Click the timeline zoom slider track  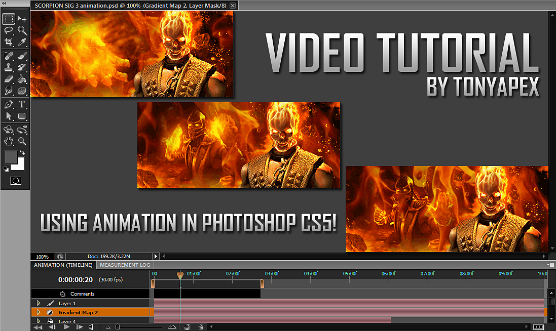tap(139, 327)
